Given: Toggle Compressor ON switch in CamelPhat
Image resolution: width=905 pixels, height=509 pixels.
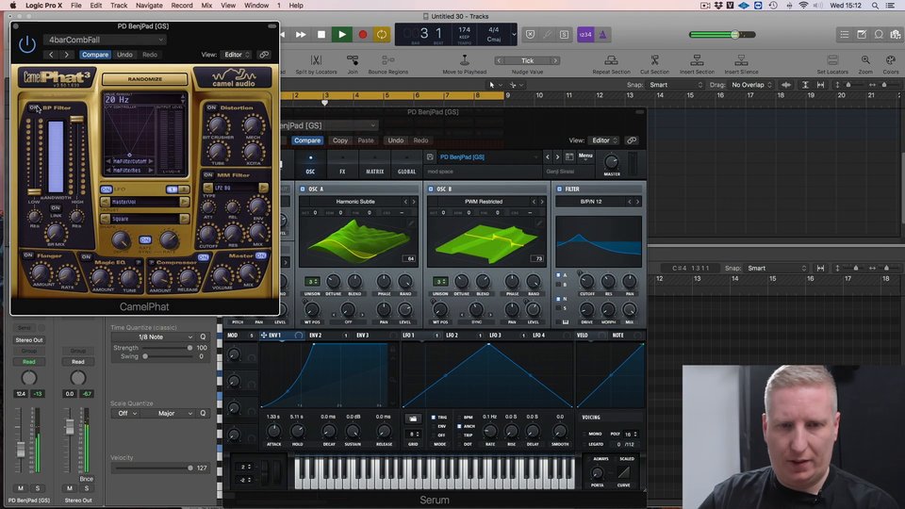Looking at the screenshot, I should tap(203, 257).
